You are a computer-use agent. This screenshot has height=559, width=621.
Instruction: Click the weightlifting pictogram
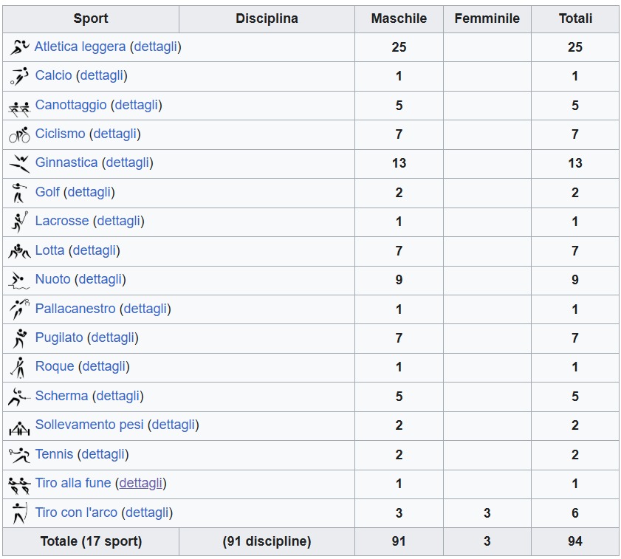[x=19, y=428]
